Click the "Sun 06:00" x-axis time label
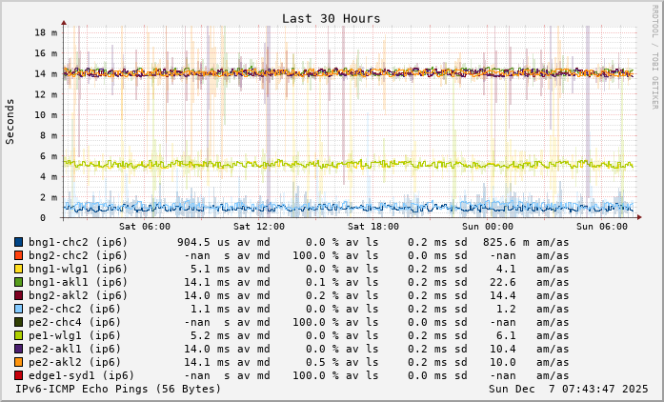 pyautogui.click(x=602, y=226)
